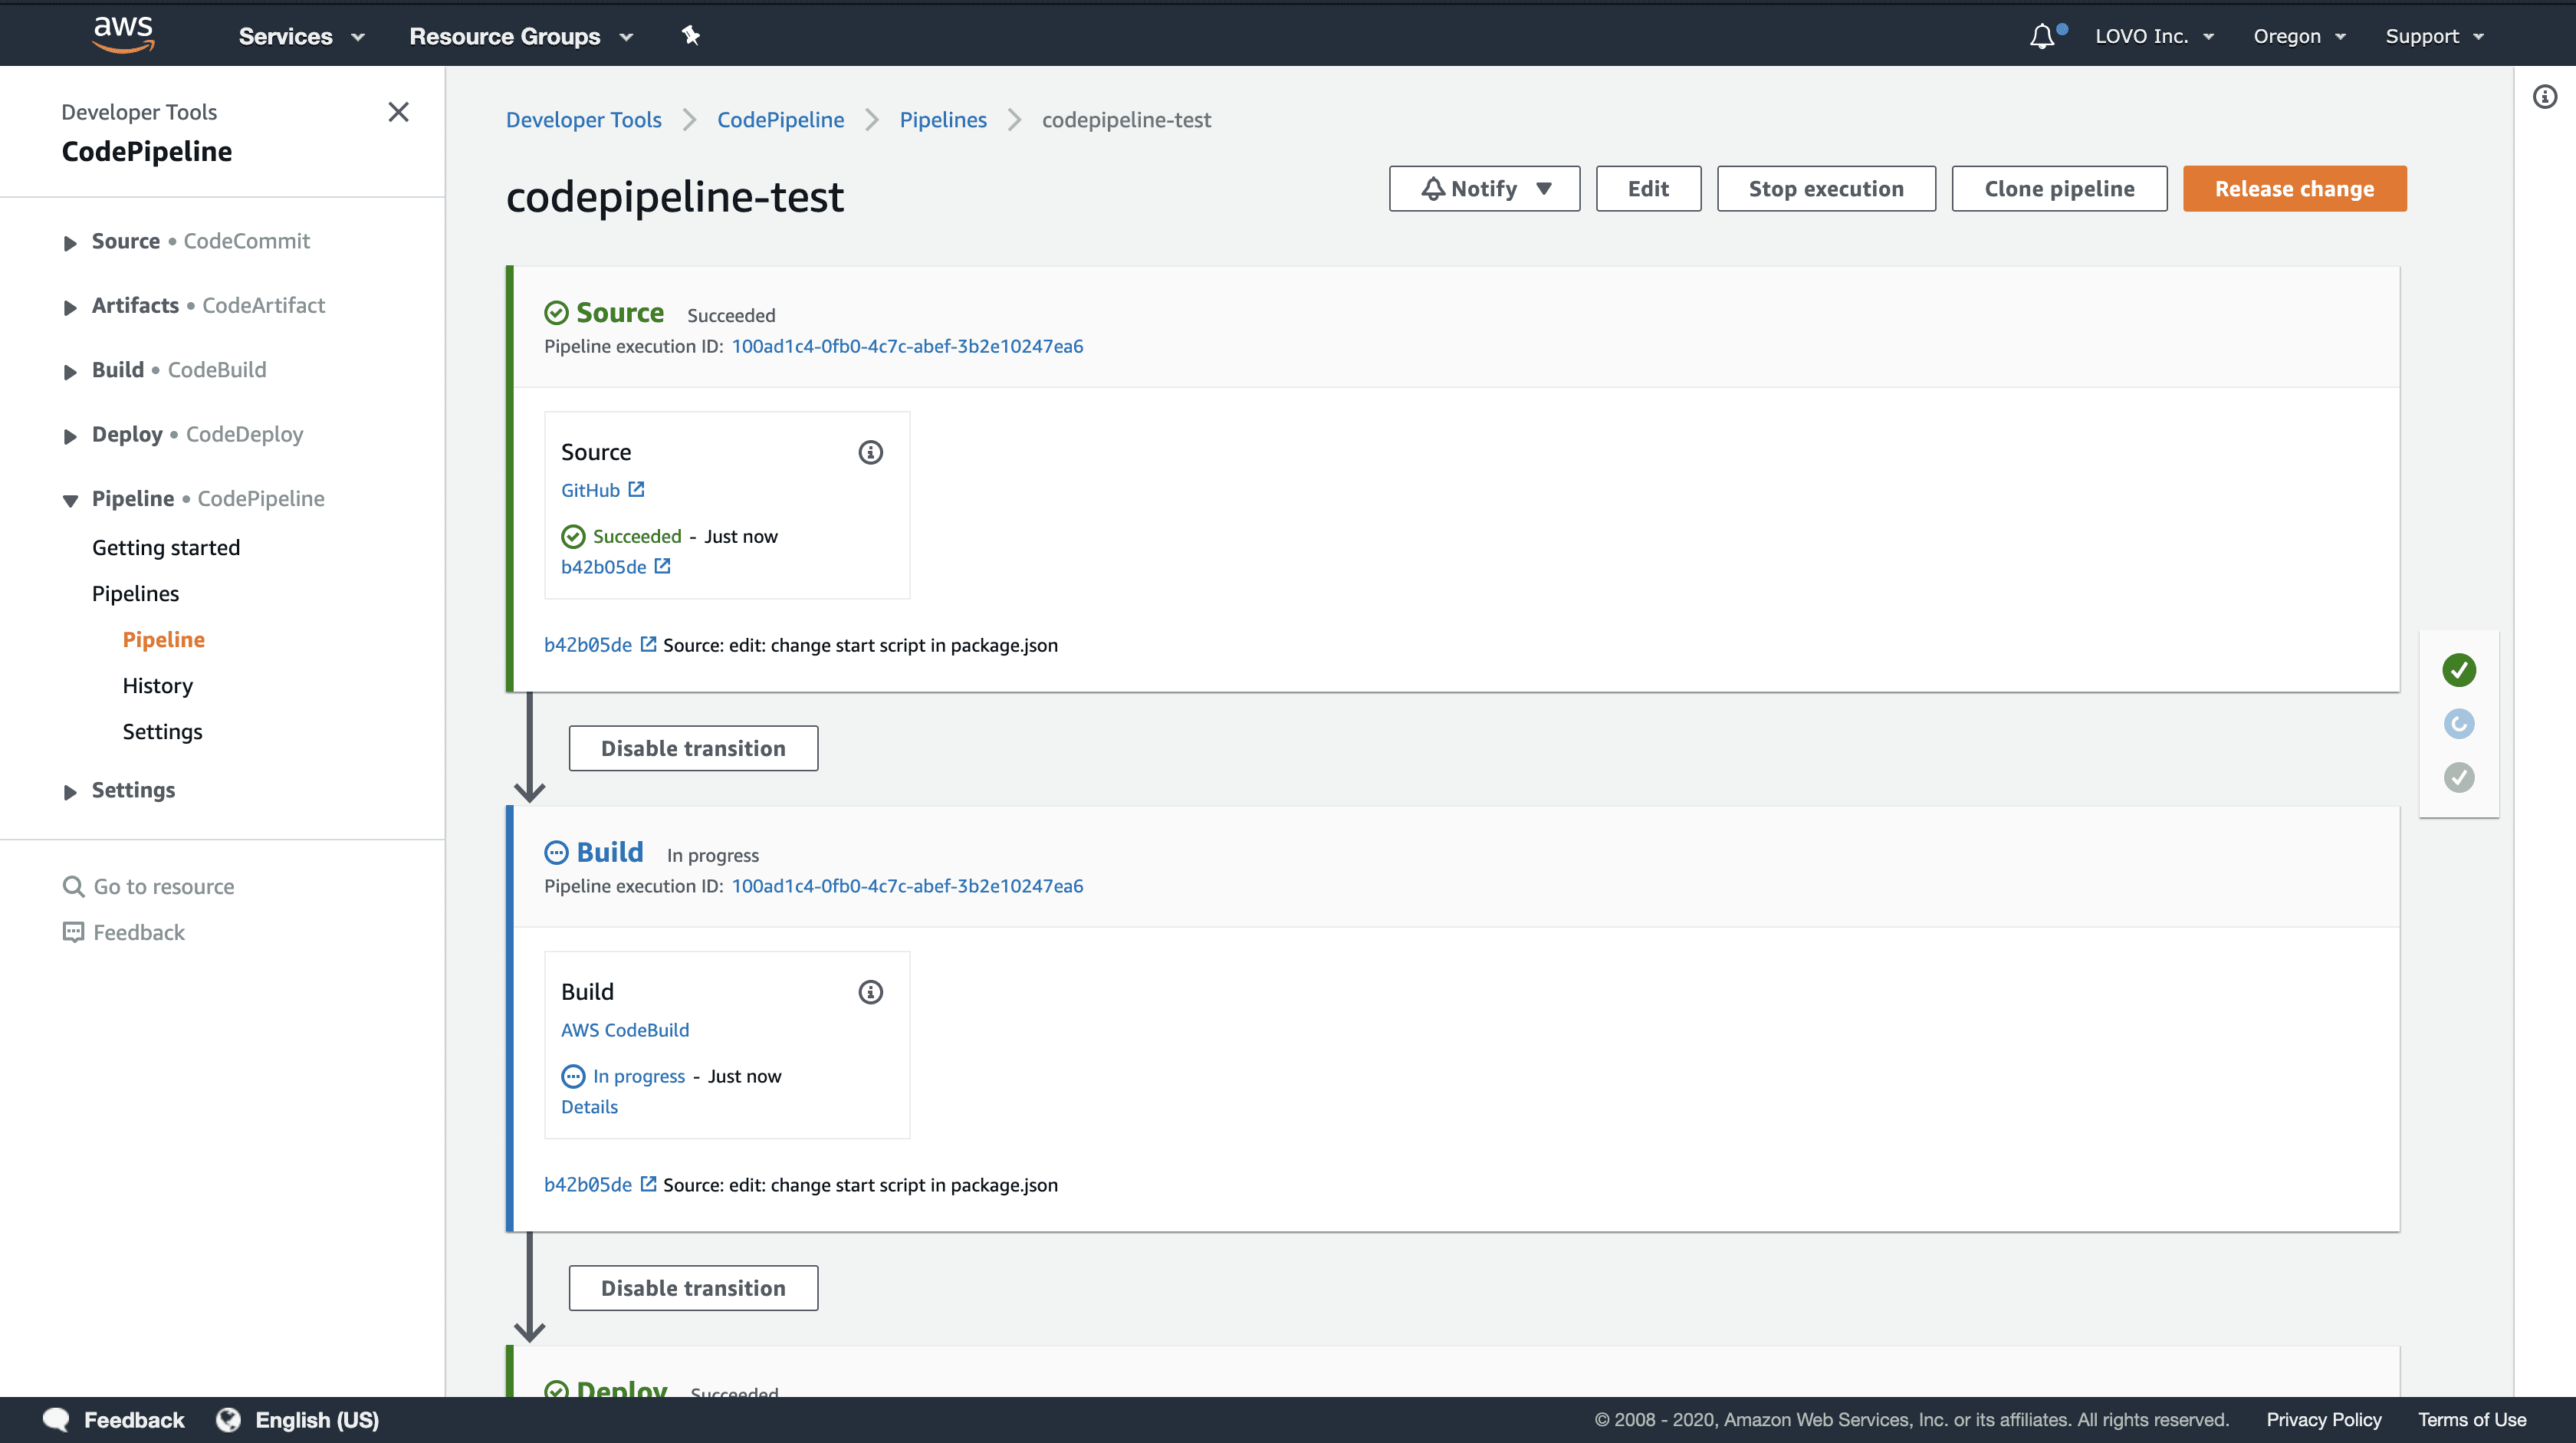The height and width of the screenshot is (1443, 2576).
Task: Close the Developer Tools sidebar
Action: [x=398, y=112]
